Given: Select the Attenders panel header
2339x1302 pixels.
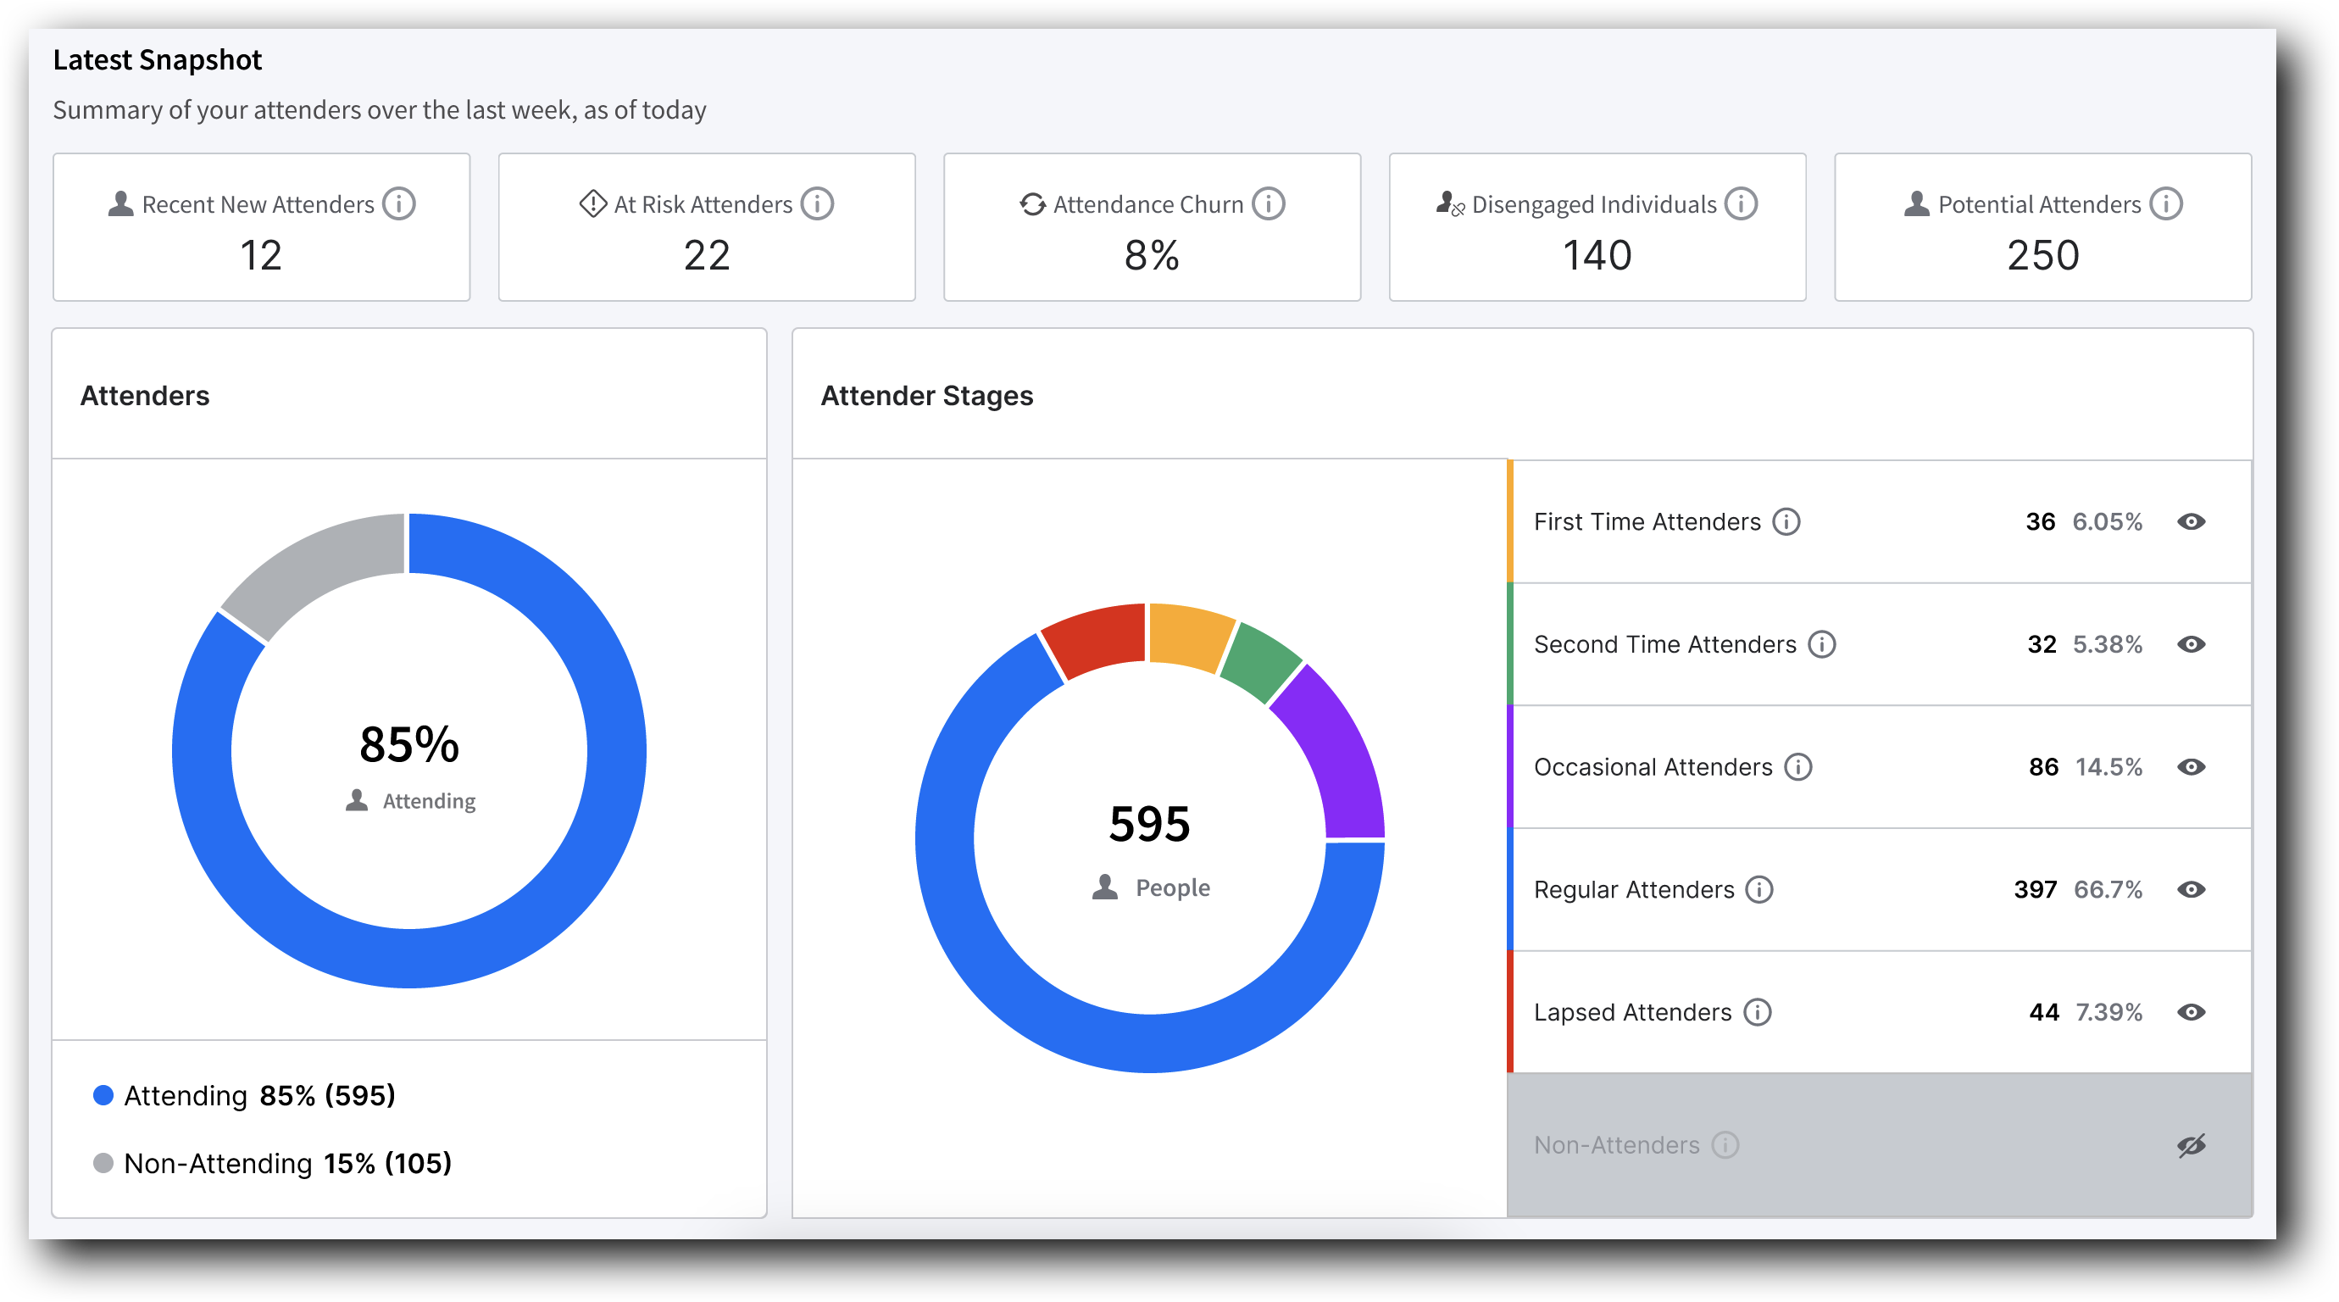Looking at the screenshot, I should pos(145,395).
